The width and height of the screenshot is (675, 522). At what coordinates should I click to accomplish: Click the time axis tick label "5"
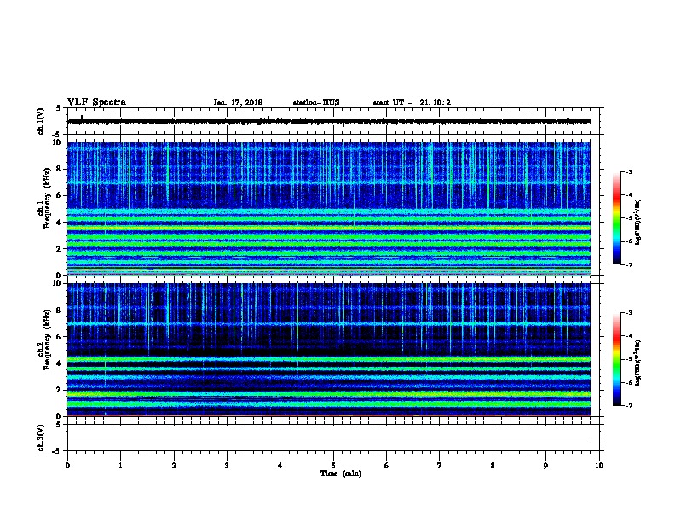point(333,466)
